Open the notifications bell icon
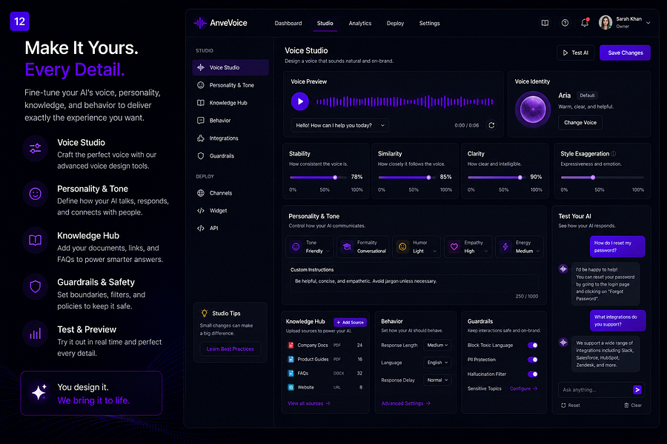 585,23
